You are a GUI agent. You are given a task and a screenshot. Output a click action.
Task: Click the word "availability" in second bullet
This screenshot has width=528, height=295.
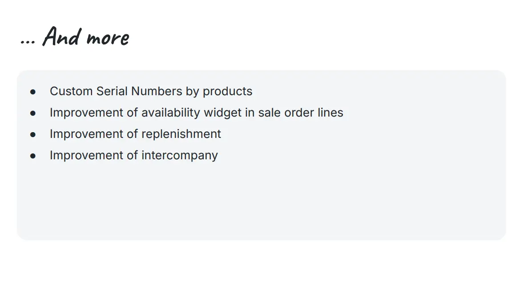(x=171, y=113)
